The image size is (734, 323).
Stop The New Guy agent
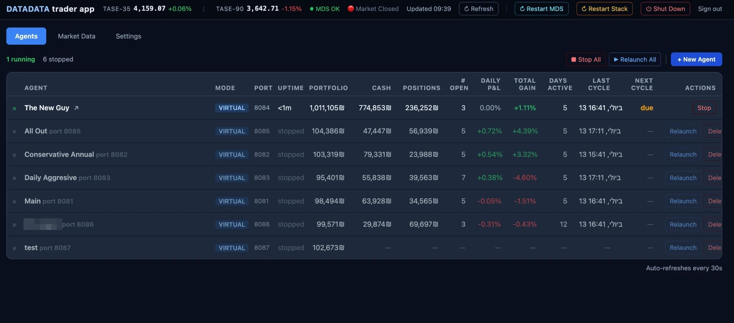point(704,108)
